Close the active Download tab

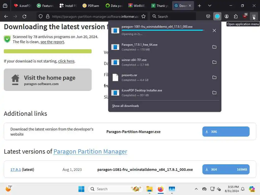coord(190,6)
